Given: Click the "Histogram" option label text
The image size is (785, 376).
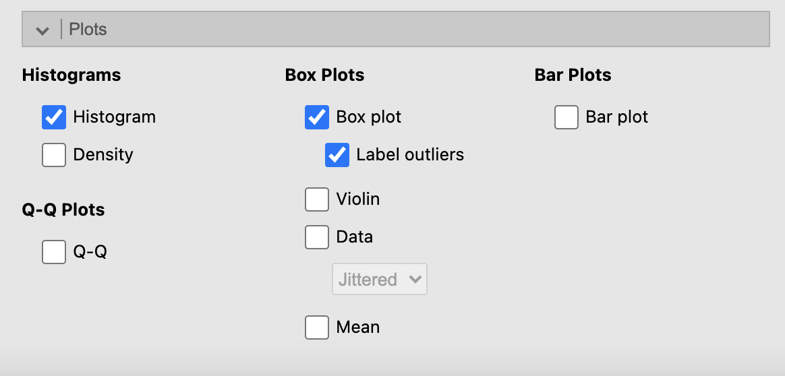Looking at the screenshot, I should (x=114, y=117).
